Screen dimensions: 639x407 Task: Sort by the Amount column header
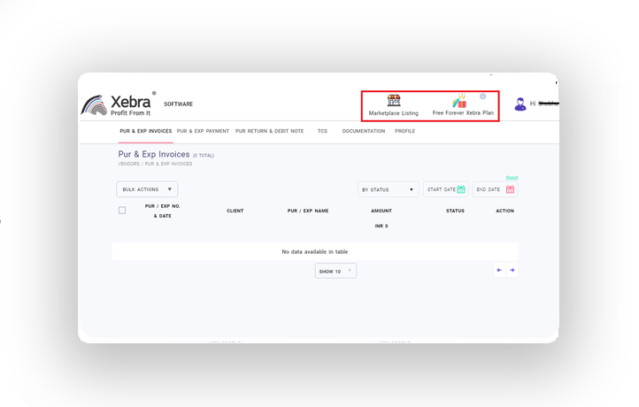pos(381,211)
